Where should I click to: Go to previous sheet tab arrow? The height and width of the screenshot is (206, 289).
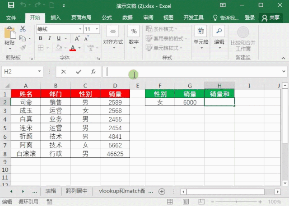[11, 192]
